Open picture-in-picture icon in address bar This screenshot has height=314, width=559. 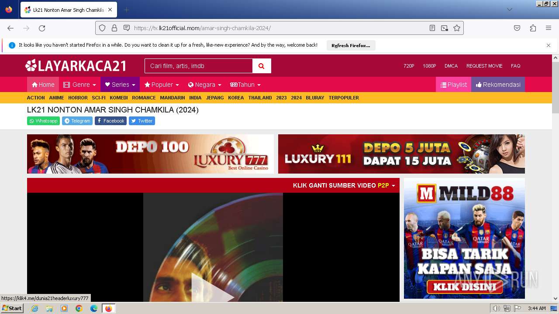pyautogui.click(x=445, y=28)
